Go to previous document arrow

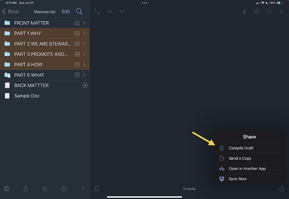(109, 12)
